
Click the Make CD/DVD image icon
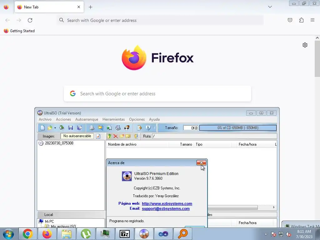coord(92,128)
